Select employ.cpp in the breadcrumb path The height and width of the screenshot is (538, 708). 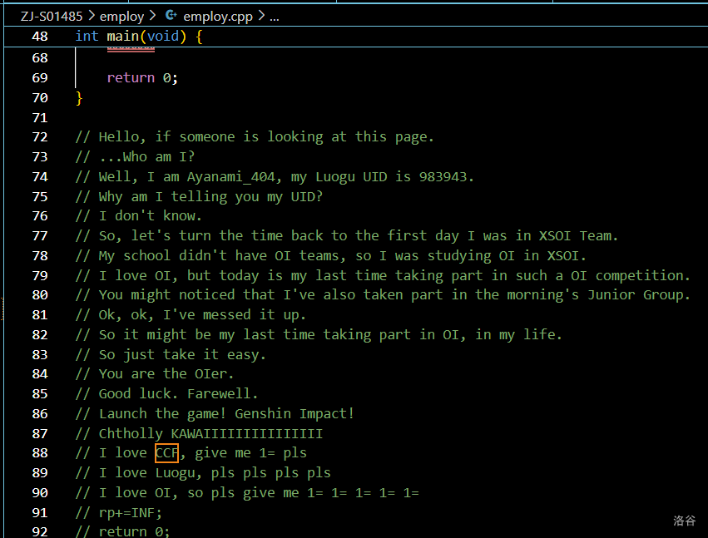(x=218, y=16)
